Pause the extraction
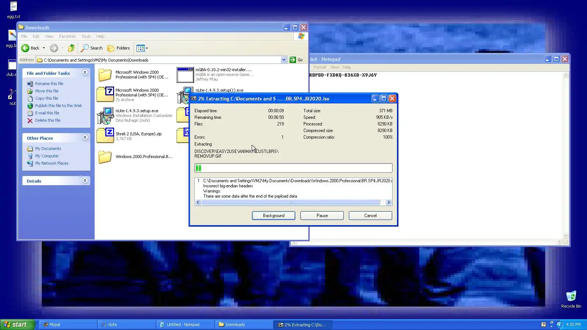The width and height of the screenshot is (587, 330). [x=322, y=216]
